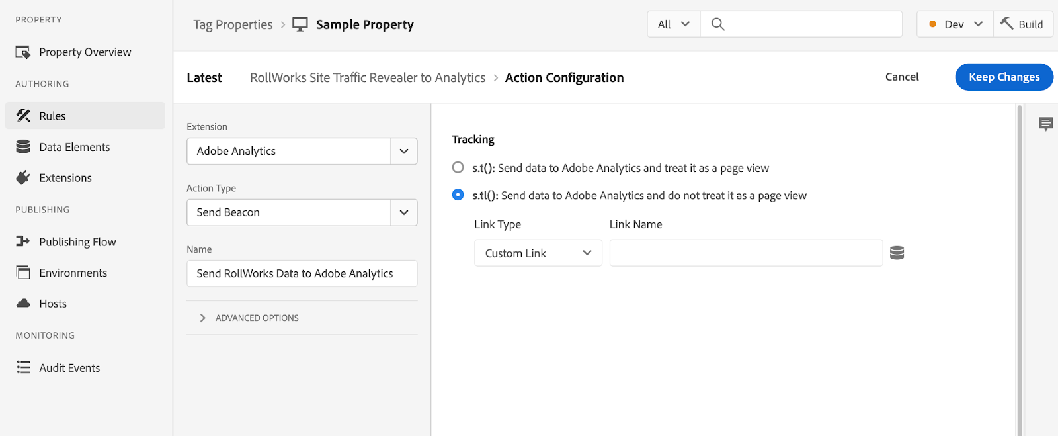Open the Link Type Custom Link dropdown
Screen dimensions: 1058x436
[538, 253]
